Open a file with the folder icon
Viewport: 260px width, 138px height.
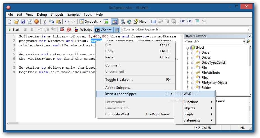16,22
